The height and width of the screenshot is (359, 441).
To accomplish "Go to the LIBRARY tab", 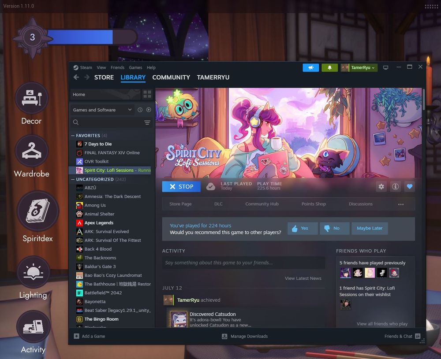I will click(x=133, y=77).
